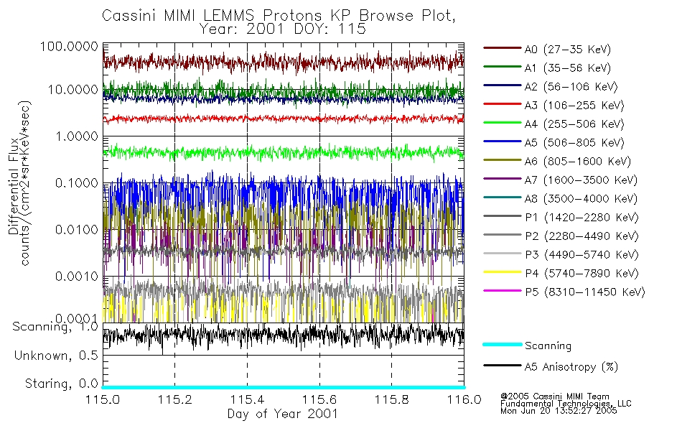Click the A0 (27-35 KeV) legend label
Screen dimensions: 682x431
coord(567,49)
